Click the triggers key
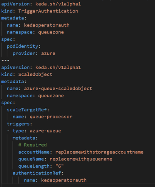 (18, 124)
